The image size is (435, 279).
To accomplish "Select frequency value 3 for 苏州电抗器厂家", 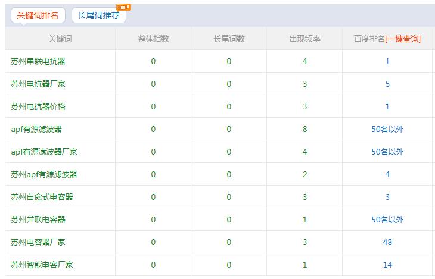I will click(305, 84).
